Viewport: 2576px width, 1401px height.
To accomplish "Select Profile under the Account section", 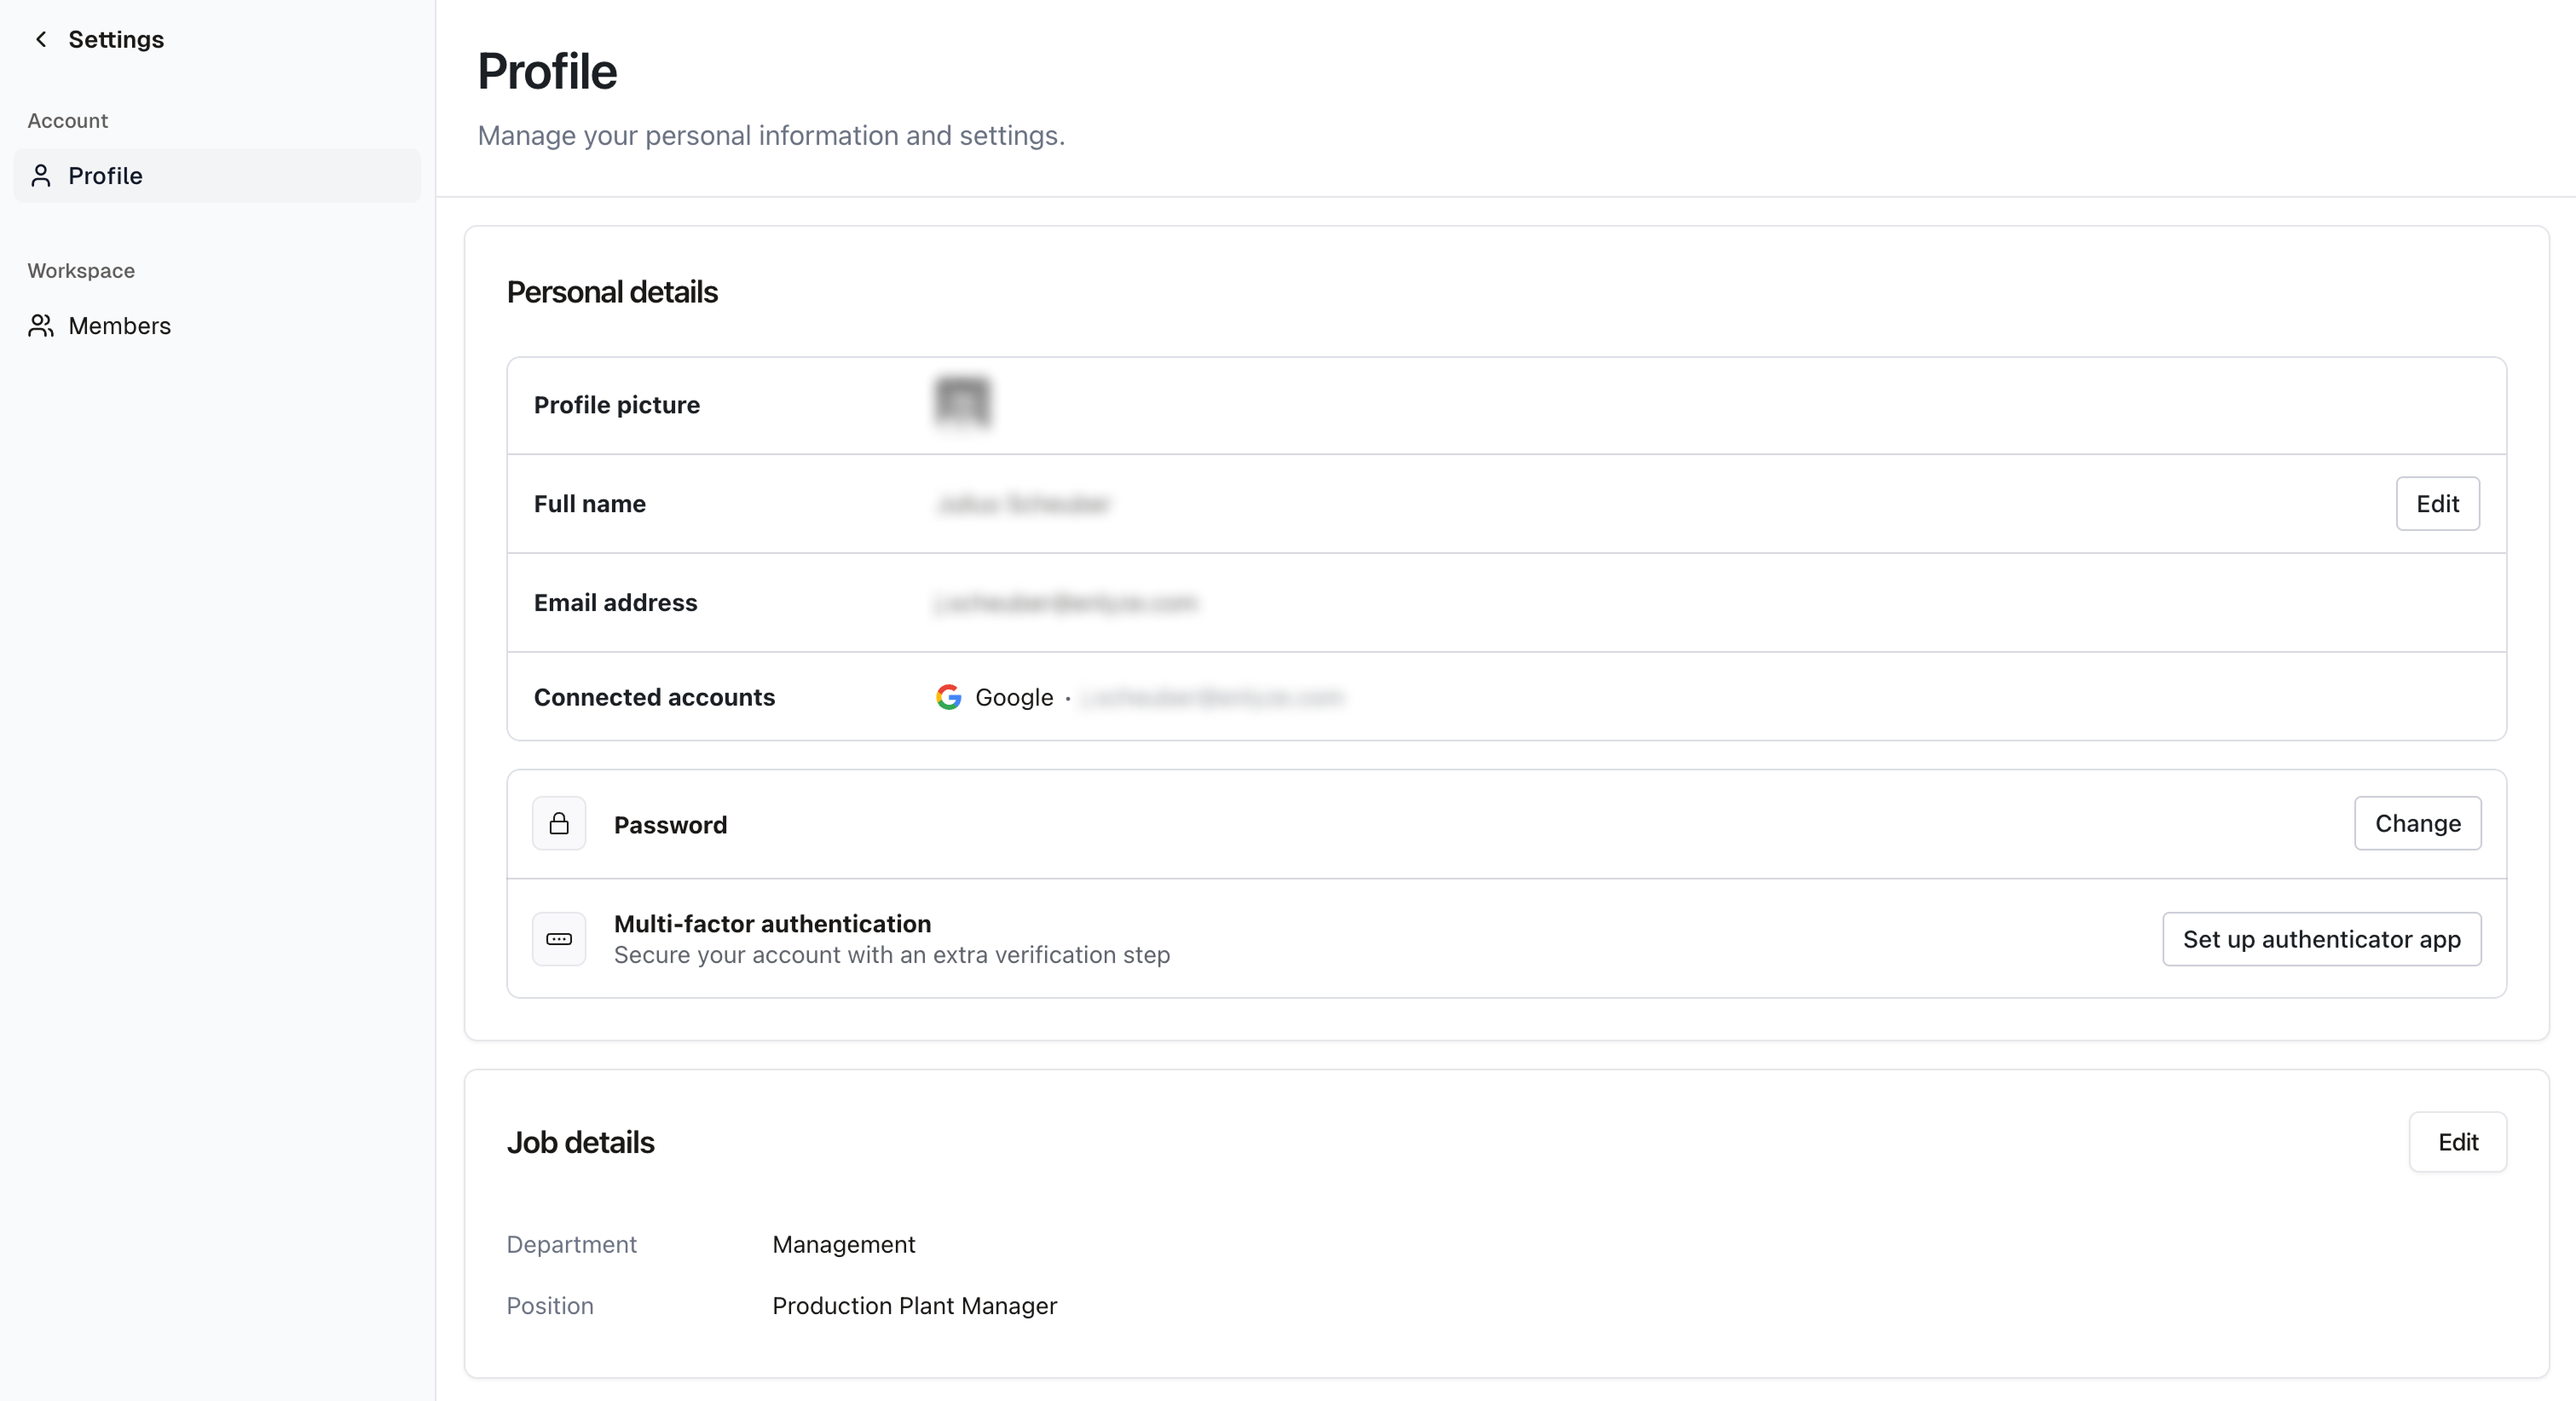I will click(105, 176).
